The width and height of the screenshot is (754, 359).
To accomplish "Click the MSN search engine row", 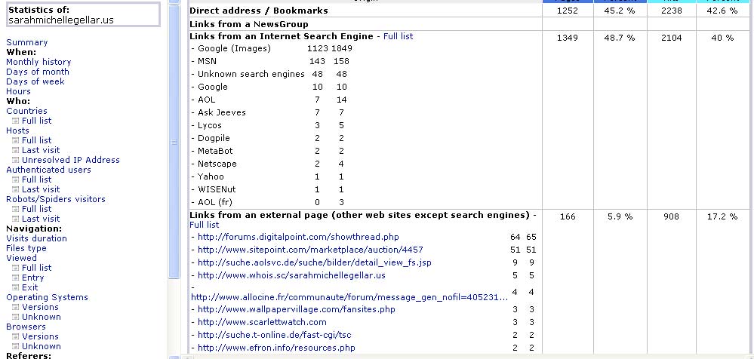I will [208, 62].
